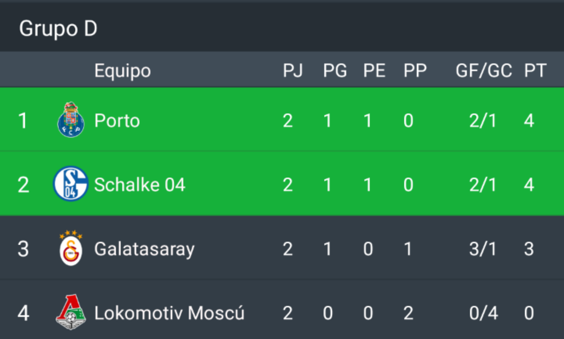This screenshot has width=564, height=339.
Task: Click the PJ column header
Action: click(292, 70)
